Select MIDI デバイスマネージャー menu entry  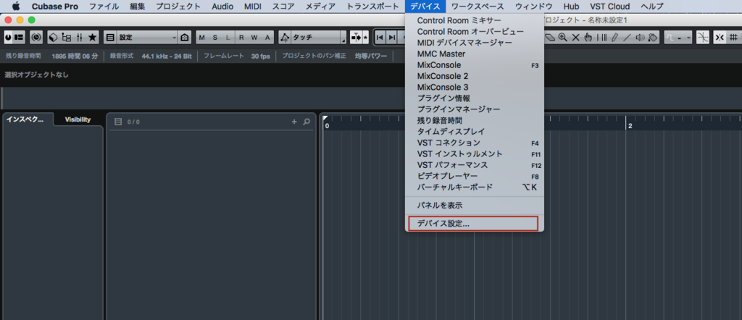click(475, 43)
